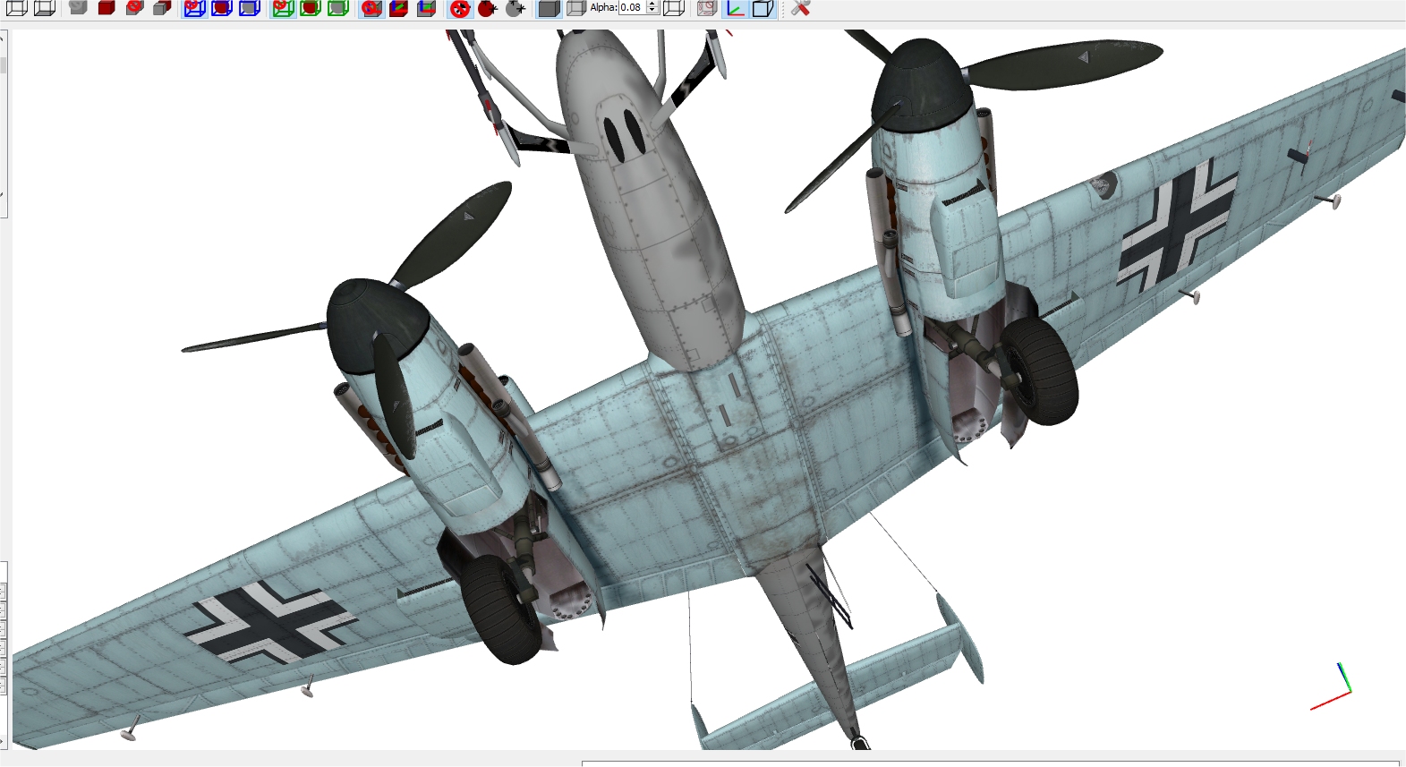Decrease Alpha with the down stepper arrow

click(652, 11)
